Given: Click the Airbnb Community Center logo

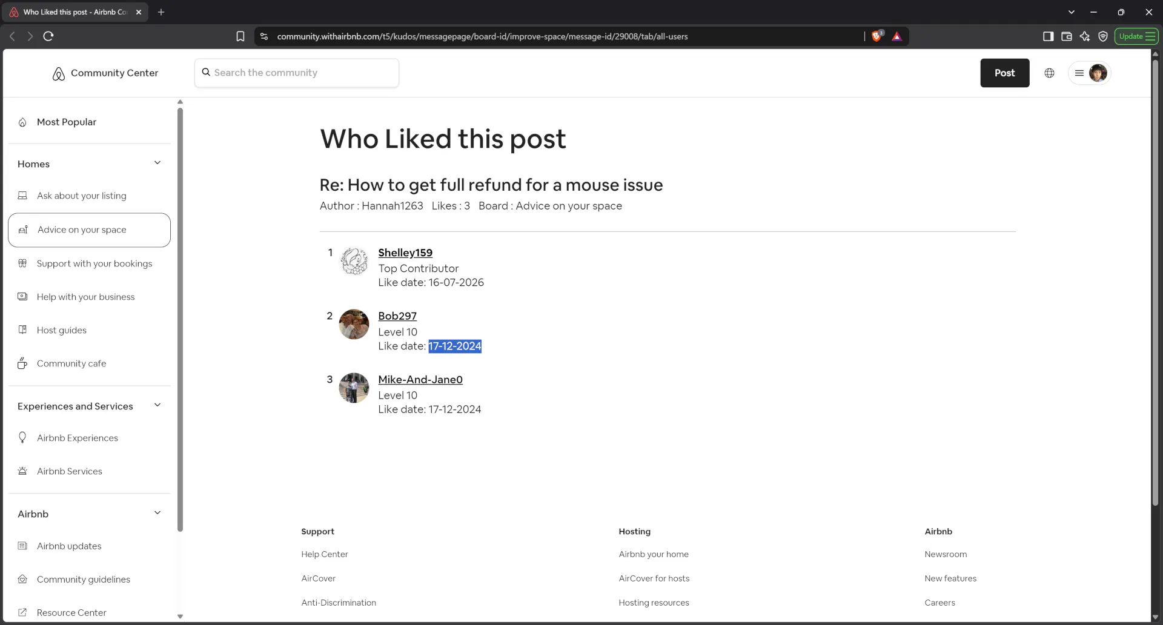Looking at the screenshot, I should pos(105,73).
